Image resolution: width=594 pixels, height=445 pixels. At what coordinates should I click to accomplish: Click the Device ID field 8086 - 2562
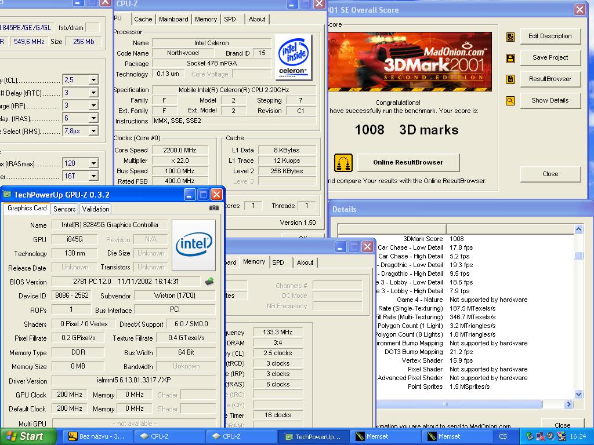(x=72, y=296)
